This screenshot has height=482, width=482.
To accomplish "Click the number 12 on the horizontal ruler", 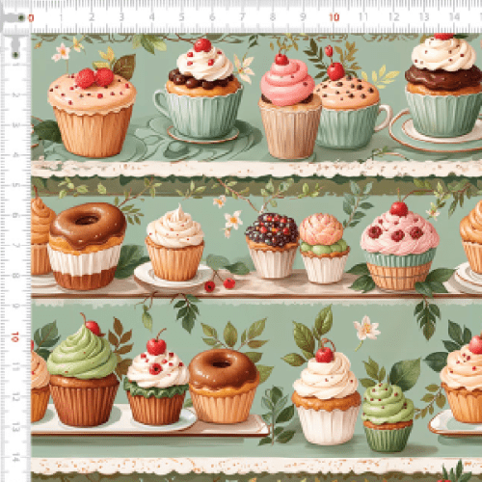I will (x=394, y=17).
